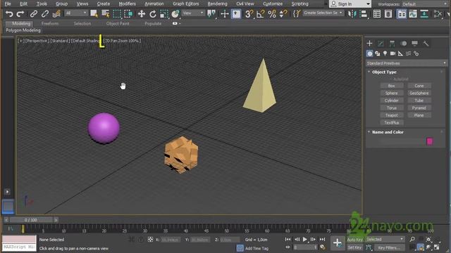Click the Sphere object button
Screen dimensions: 451x253
point(392,93)
